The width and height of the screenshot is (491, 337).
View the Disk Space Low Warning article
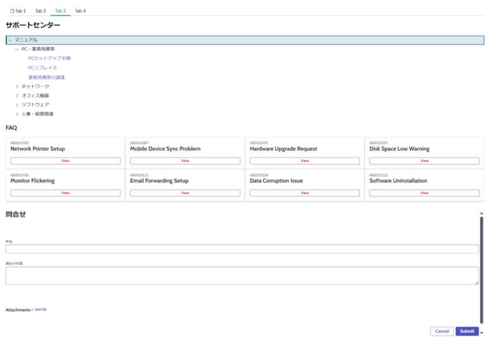point(425,161)
